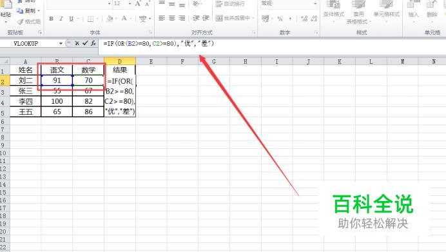Screen dimensions: 446x252
Task: Open the font size dropdown
Action: pos(130,4)
